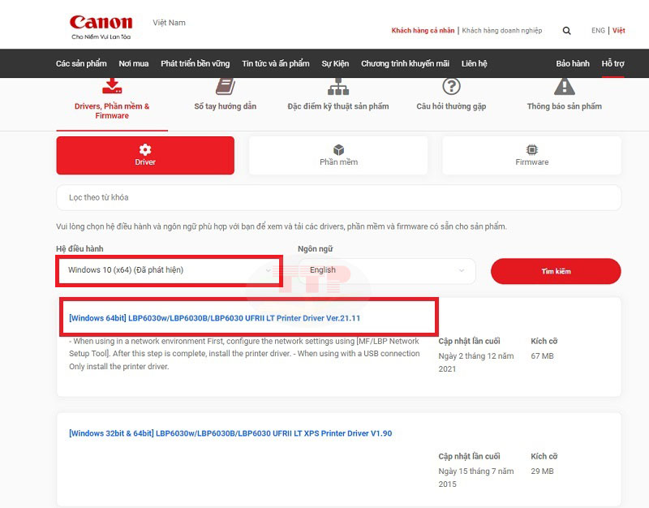The width and height of the screenshot is (649, 508).
Task: Open Nơi mua menu
Action: pyautogui.click(x=134, y=63)
